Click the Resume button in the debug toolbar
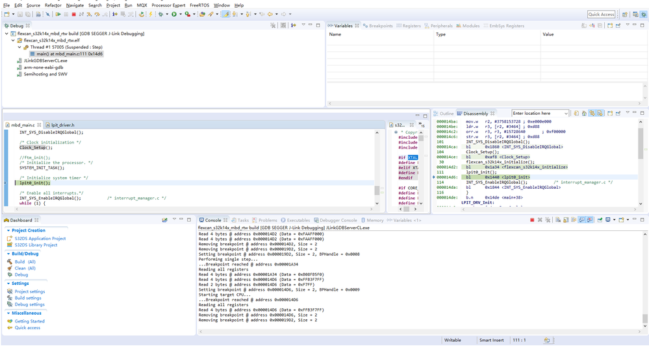649x351 pixels. [x=58, y=14]
